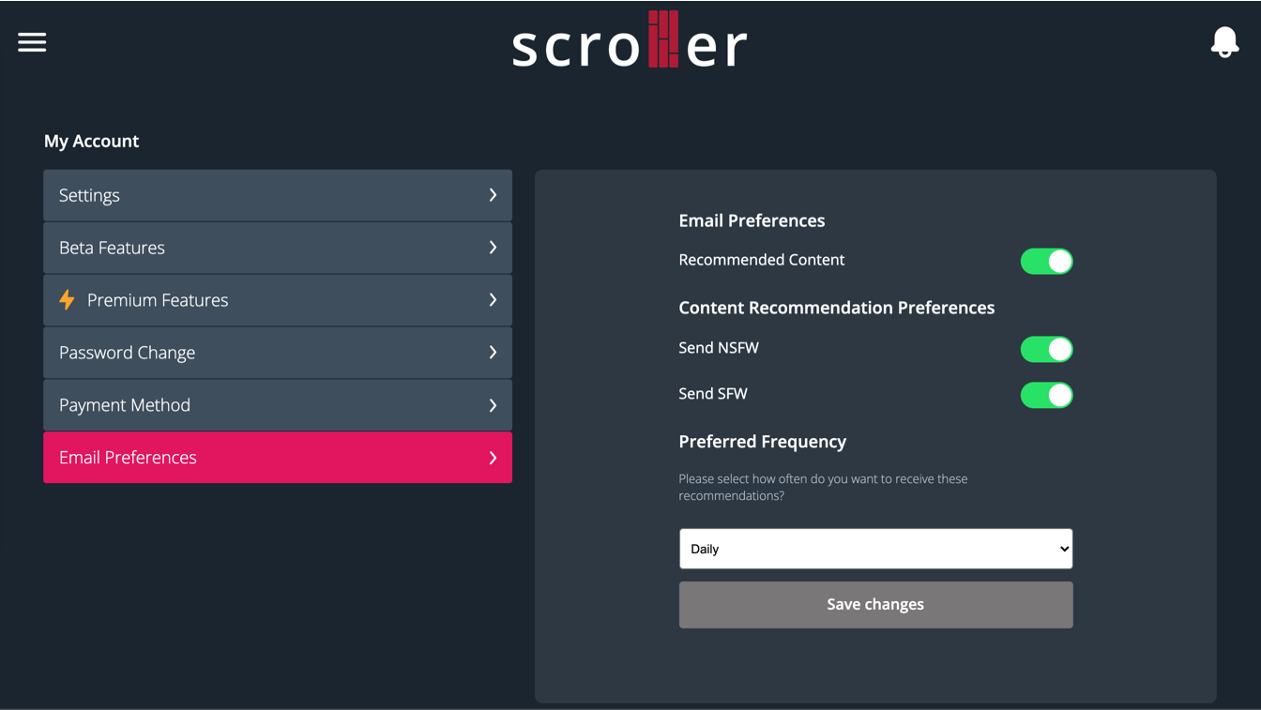Image resolution: width=1261 pixels, height=710 pixels.
Task: Switch to Password Change
Action: (x=278, y=353)
